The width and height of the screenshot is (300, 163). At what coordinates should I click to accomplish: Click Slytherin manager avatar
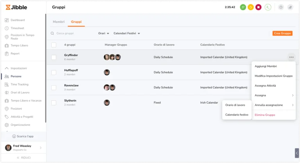(107, 103)
